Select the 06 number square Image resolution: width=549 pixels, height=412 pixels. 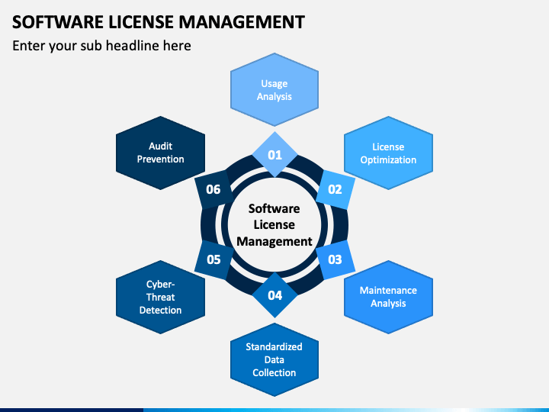(x=214, y=189)
